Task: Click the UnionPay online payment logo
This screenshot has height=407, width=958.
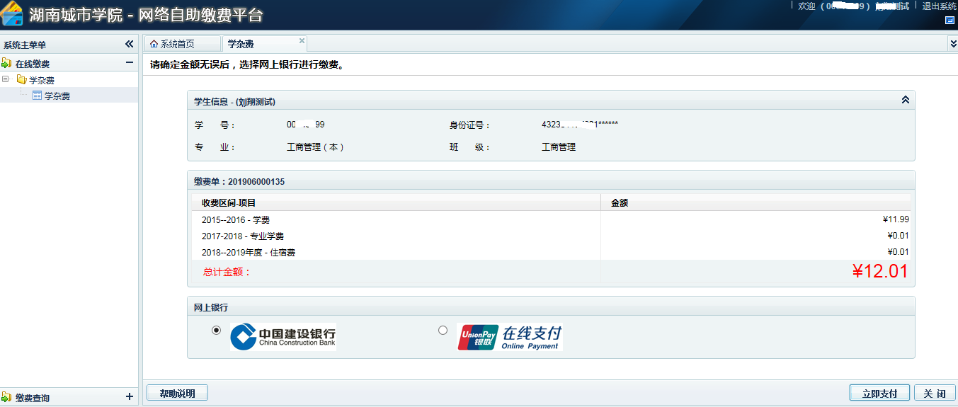Action: tap(510, 338)
